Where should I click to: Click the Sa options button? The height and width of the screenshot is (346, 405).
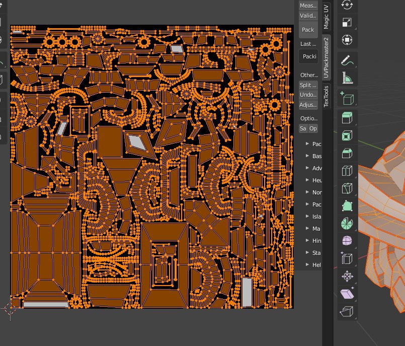click(x=303, y=128)
